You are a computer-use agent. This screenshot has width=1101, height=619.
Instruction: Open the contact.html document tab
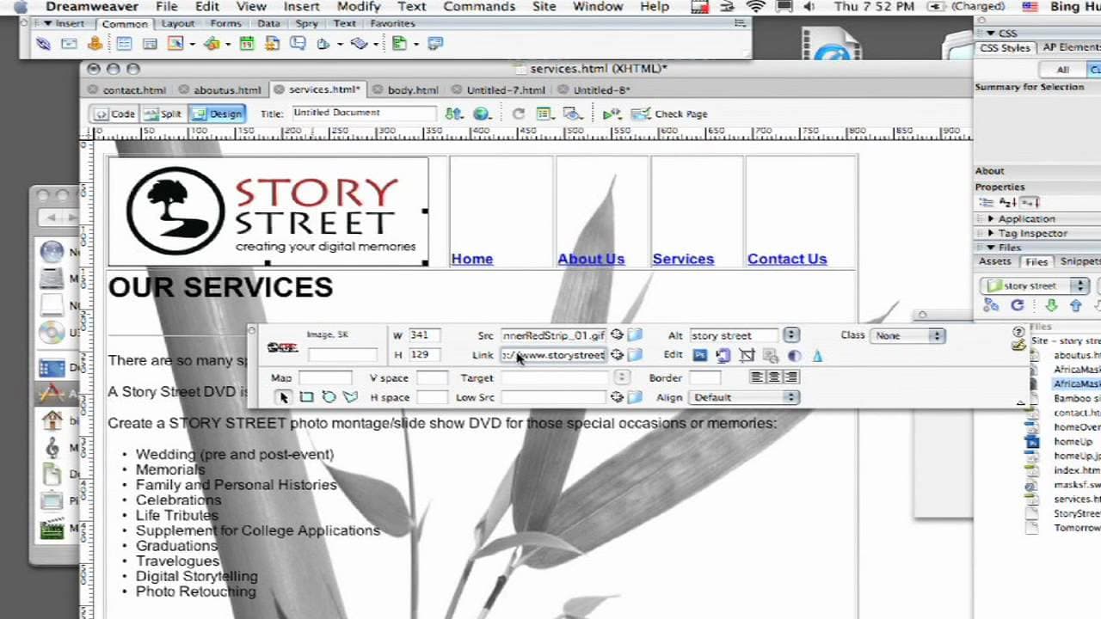point(134,89)
